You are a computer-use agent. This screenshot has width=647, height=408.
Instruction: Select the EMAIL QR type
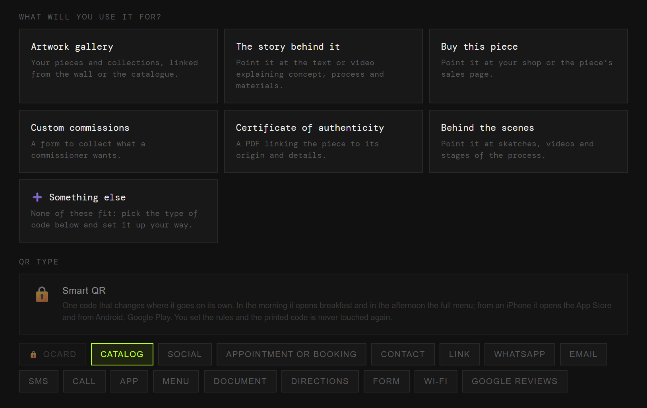tap(583, 354)
